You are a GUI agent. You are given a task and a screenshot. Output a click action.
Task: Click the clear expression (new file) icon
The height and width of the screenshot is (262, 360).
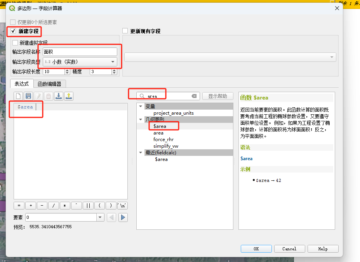(x=18, y=96)
